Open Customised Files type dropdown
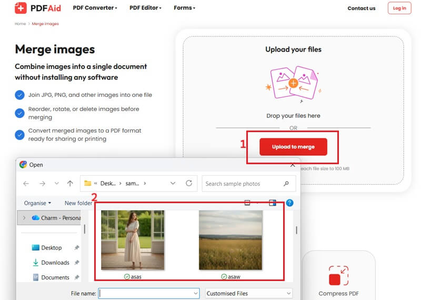The height and width of the screenshot is (300, 421). tap(249, 293)
